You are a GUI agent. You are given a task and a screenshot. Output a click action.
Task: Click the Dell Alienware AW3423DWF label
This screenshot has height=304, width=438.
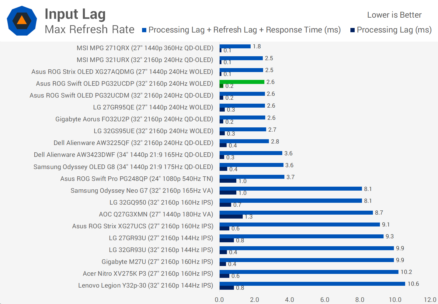click(123, 155)
